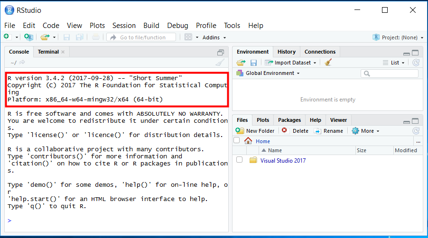The height and width of the screenshot is (238, 428).
Task: Open the Build menu
Action: click(x=151, y=25)
